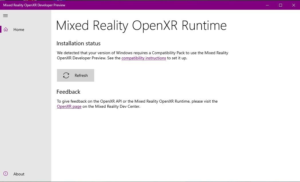Viewport: 300px width, 182px height.
Task: Collapse the navigation pane via hamburger icon
Action: [x=5, y=15]
